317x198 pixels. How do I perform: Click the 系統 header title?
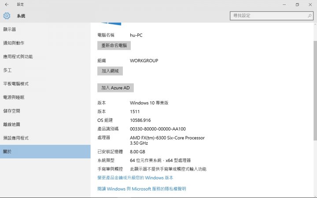pyautogui.click(x=21, y=16)
